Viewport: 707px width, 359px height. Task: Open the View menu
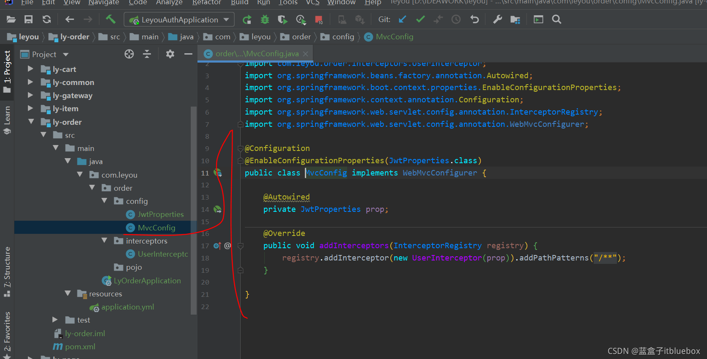pos(71,3)
